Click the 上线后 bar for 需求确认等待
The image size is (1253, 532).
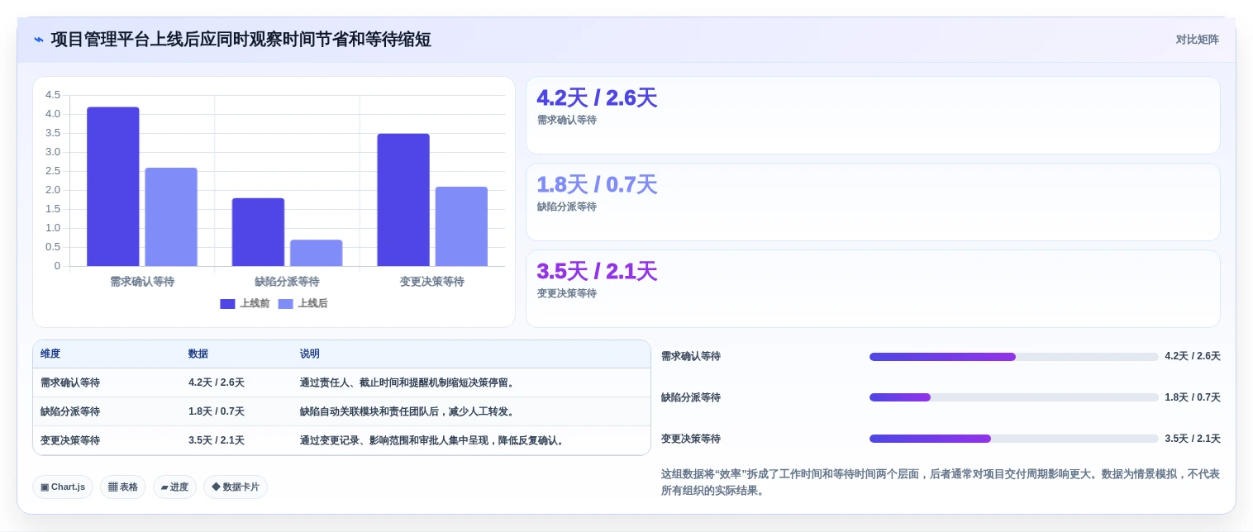171,217
